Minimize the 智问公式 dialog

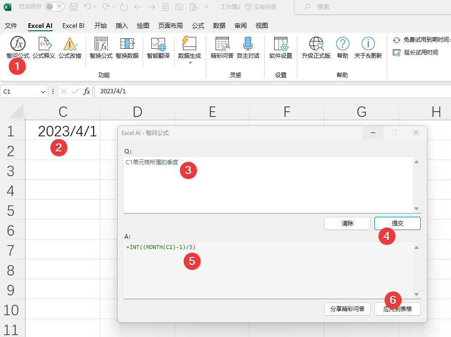point(373,133)
